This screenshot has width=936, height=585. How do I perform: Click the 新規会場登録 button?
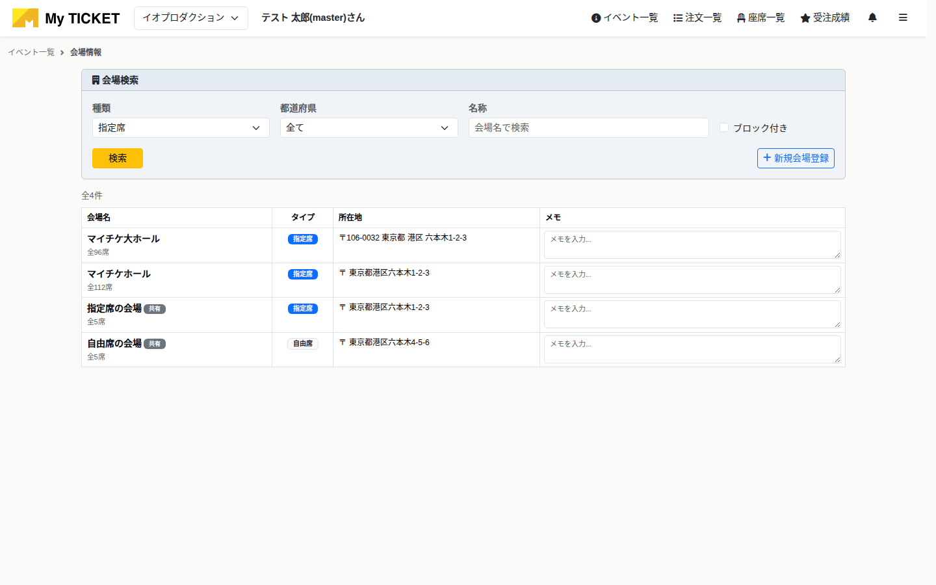(796, 158)
